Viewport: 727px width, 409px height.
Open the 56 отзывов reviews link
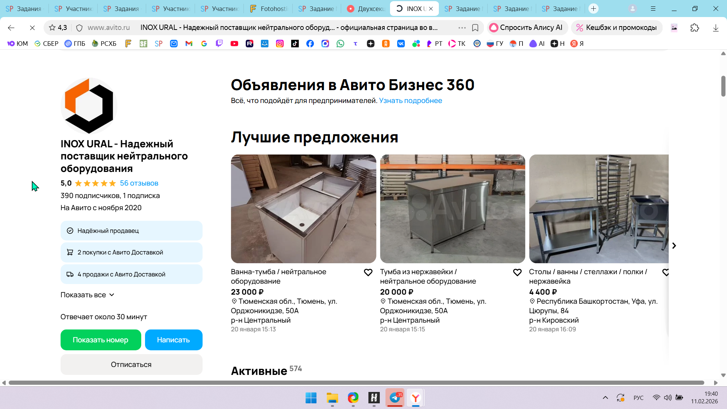[139, 183]
